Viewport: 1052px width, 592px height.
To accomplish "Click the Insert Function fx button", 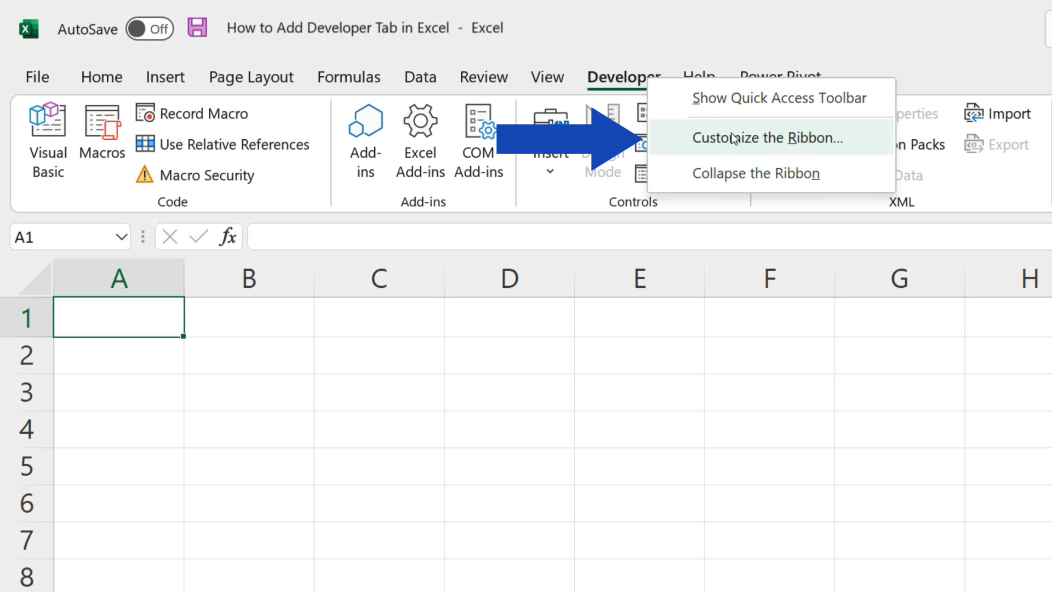I will click(227, 236).
